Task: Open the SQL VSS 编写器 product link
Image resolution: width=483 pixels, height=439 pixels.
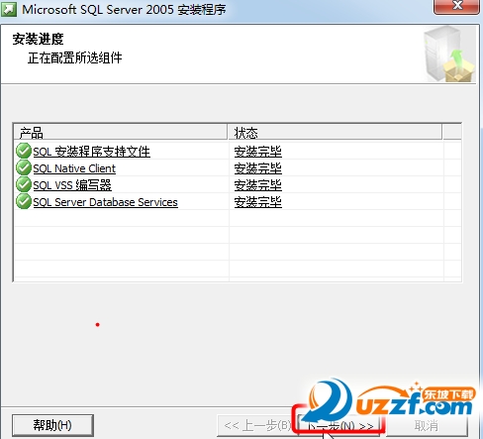Action: point(72,185)
